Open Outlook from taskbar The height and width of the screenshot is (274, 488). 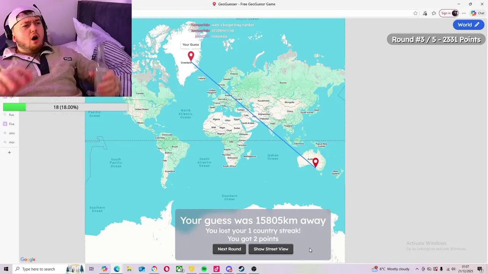point(141,269)
